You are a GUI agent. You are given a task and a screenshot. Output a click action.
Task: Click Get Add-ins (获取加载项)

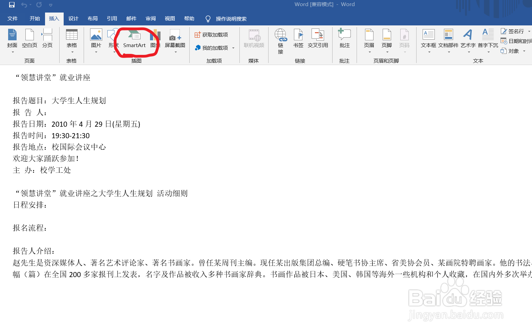pyautogui.click(x=211, y=35)
